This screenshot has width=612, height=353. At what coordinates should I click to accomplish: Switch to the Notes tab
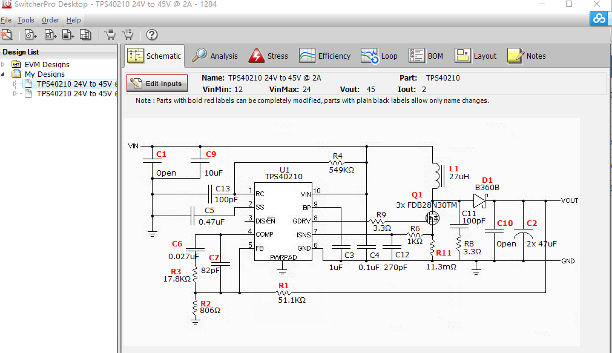click(x=527, y=56)
